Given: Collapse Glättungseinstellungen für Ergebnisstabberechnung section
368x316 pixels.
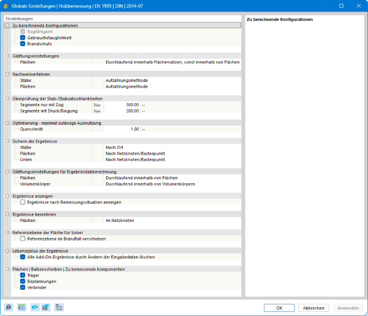Looking at the screenshot, I should [8, 172].
